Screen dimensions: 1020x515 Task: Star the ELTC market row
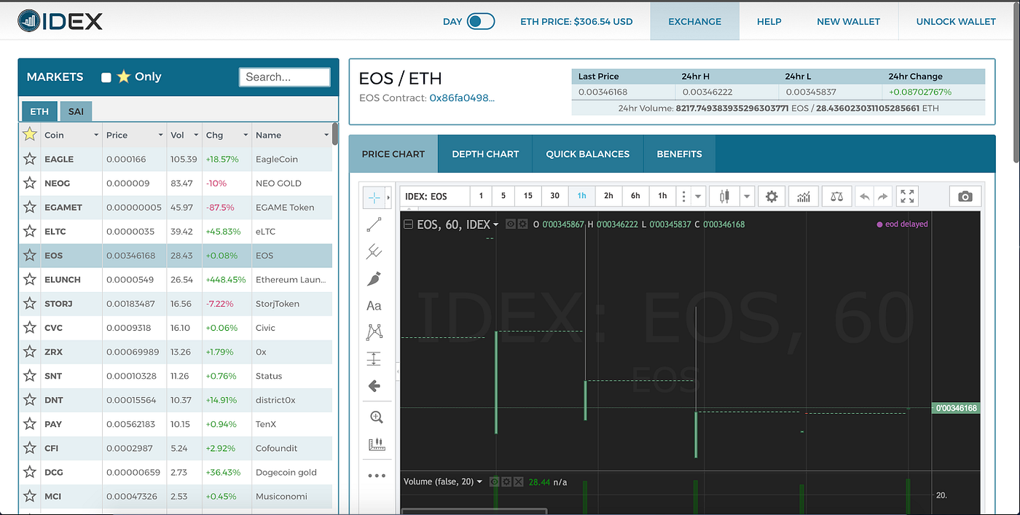pos(29,231)
